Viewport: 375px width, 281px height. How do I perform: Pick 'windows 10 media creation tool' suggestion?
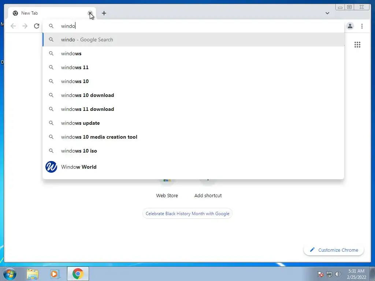pyautogui.click(x=193, y=137)
